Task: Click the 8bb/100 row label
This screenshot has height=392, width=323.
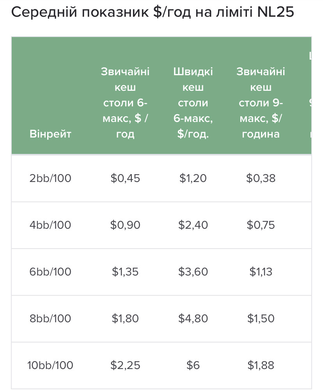Action: point(50,318)
